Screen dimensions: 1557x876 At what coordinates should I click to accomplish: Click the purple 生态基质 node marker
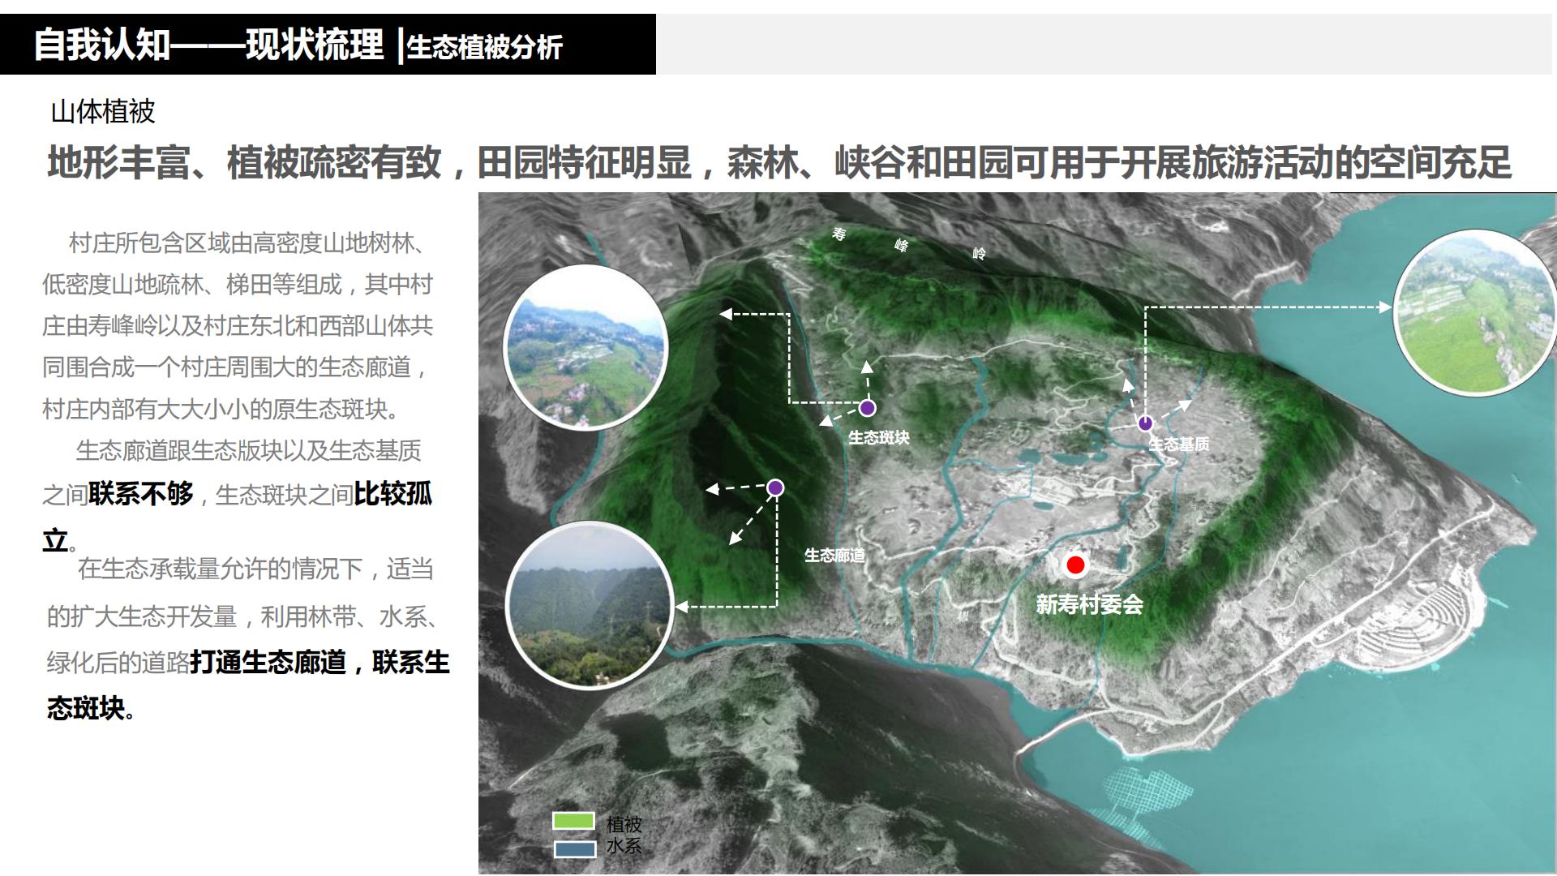pos(1145,423)
